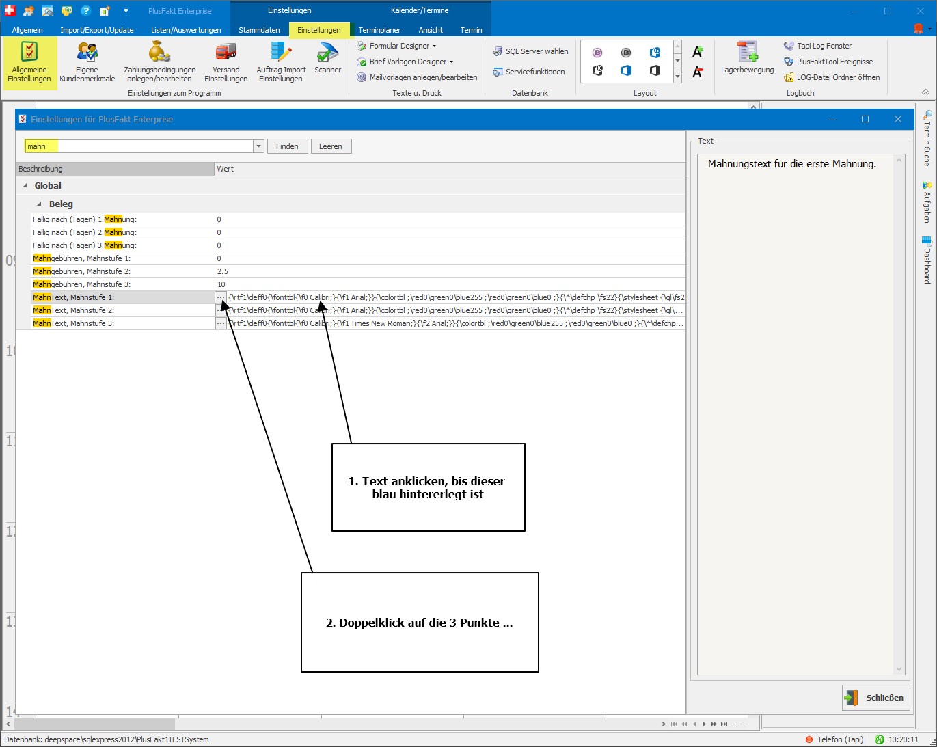Open Dashboard side panel
This screenshot has width=937, height=747.
927,260
